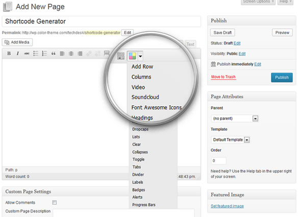Apply strikethrough formatting
The height and width of the screenshot is (217, 301).
(27, 54)
